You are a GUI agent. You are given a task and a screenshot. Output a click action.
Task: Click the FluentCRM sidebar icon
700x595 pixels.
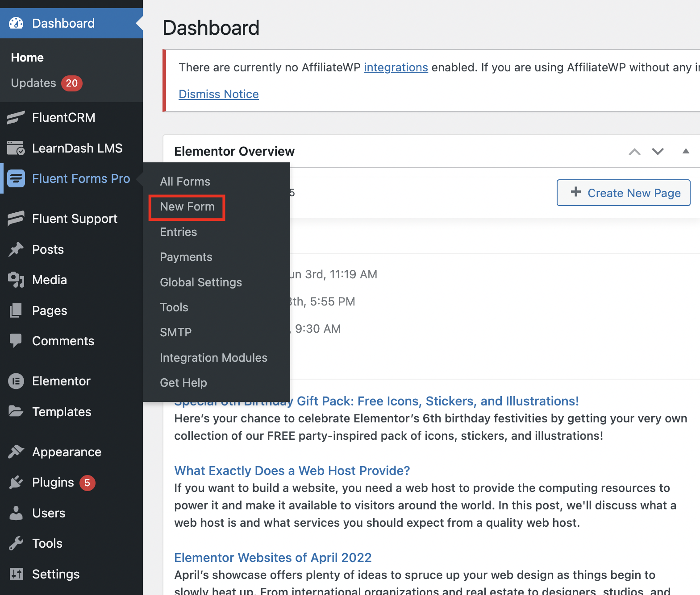(16, 117)
